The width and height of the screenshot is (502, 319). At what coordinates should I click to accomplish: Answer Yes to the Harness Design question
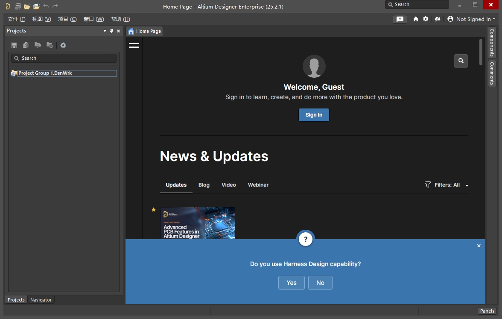[292, 283]
